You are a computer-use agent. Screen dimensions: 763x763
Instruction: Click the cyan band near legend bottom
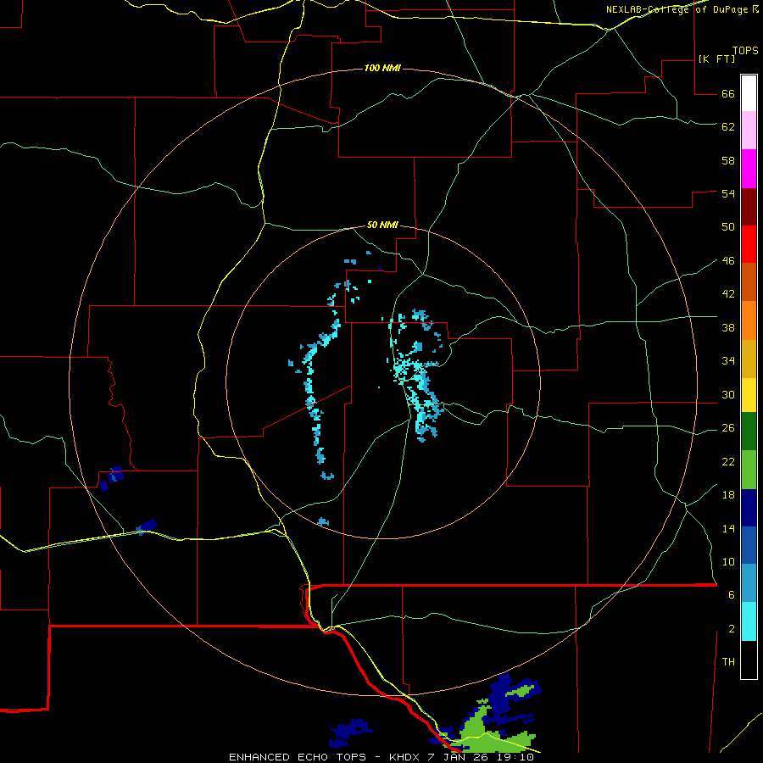(749, 621)
